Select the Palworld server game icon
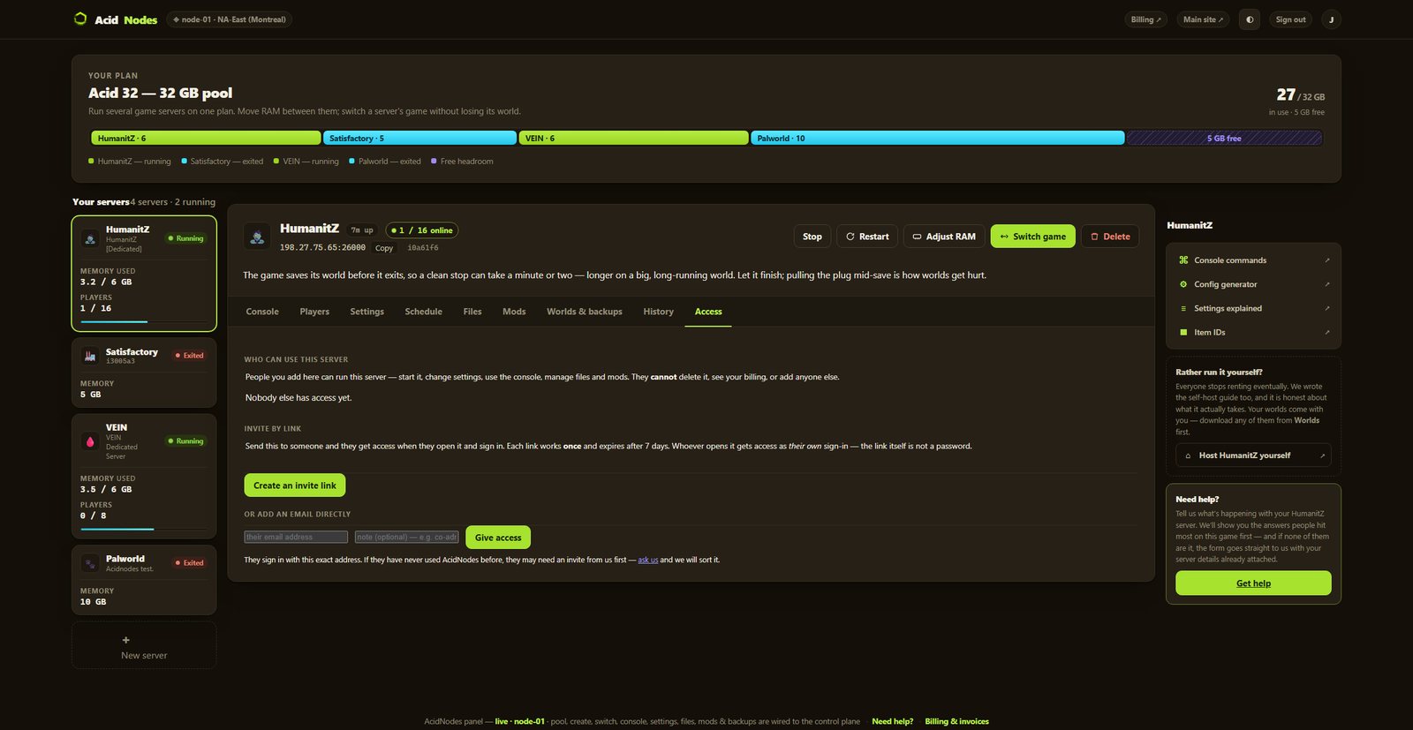Image resolution: width=1413 pixels, height=730 pixels. pyautogui.click(x=89, y=563)
